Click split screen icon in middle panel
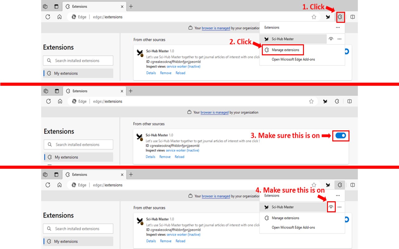 tap(349, 101)
